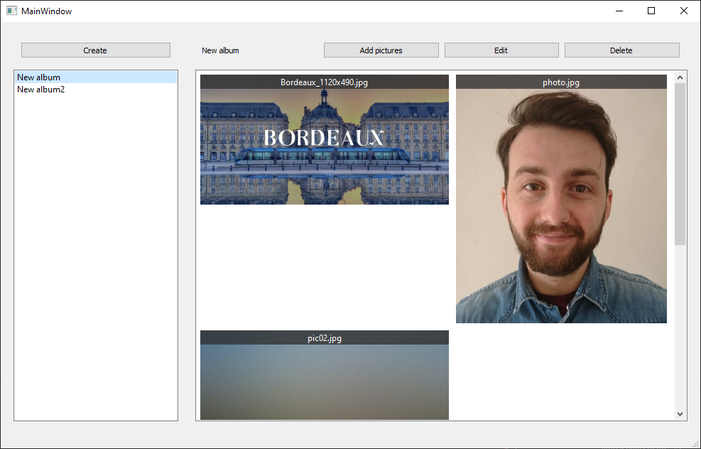701x449 pixels.
Task: Click the scrollbar track below the thumb
Action: click(680, 327)
